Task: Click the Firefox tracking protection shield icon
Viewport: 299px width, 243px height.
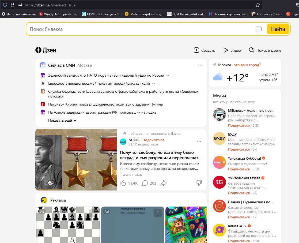Action: 5,5
